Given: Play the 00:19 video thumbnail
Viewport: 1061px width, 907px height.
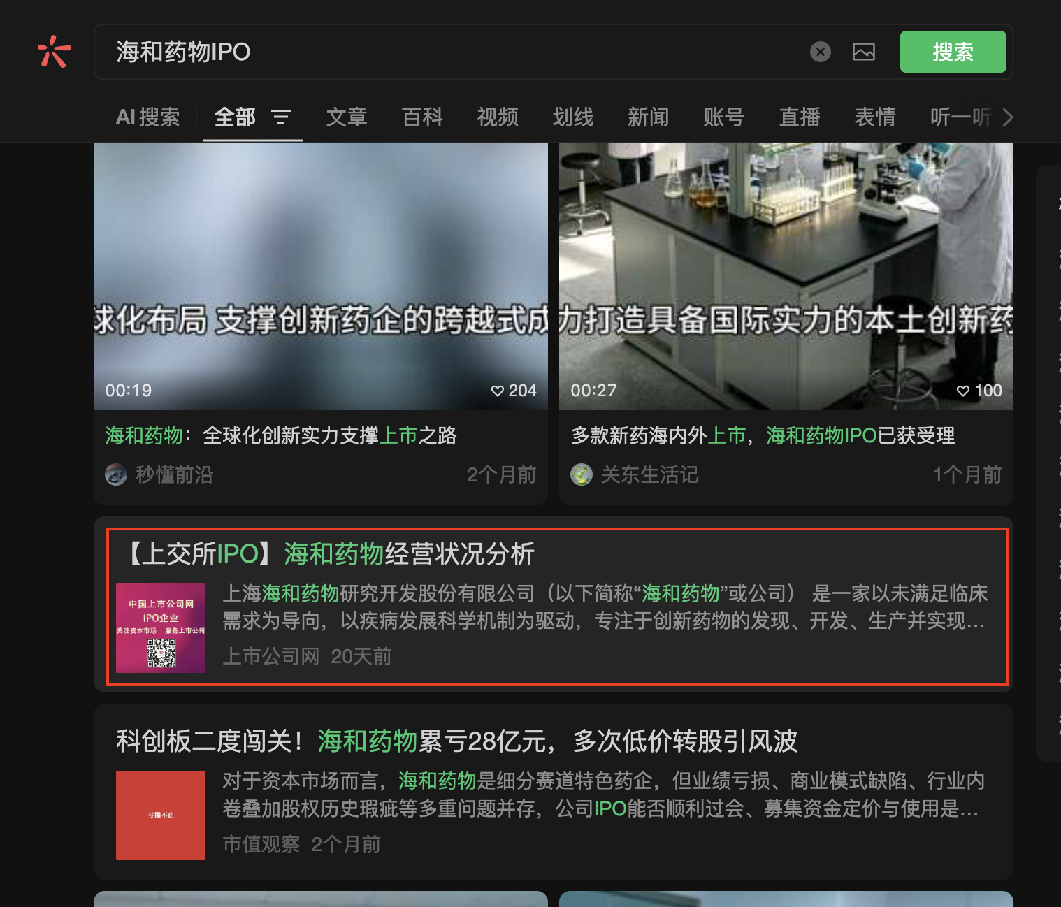Looking at the screenshot, I should coord(321,276).
